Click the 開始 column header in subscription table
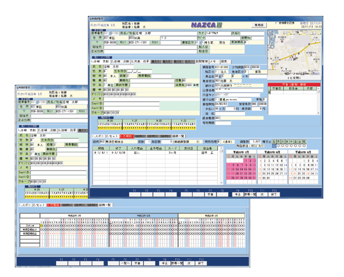The width and height of the screenshot is (344, 277). click(101, 148)
